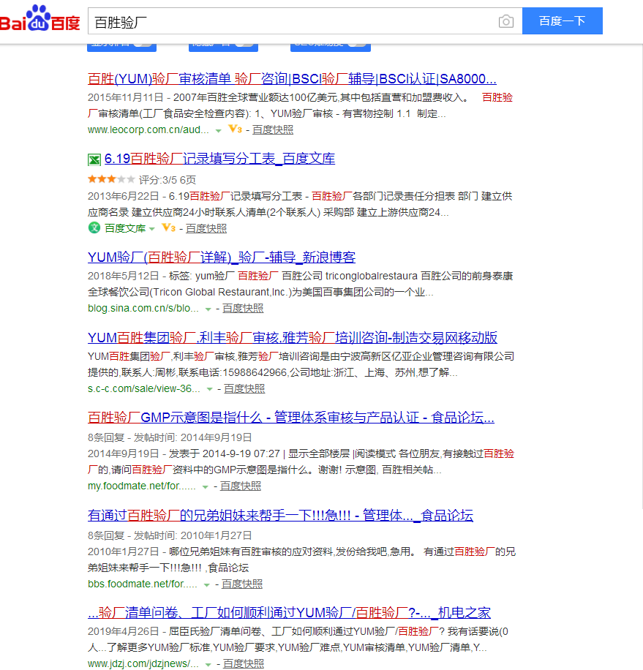Open 百度快照 for the my.foodmate.net result
The height and width of the screenshot is (670, 643).
pos(241,486)
